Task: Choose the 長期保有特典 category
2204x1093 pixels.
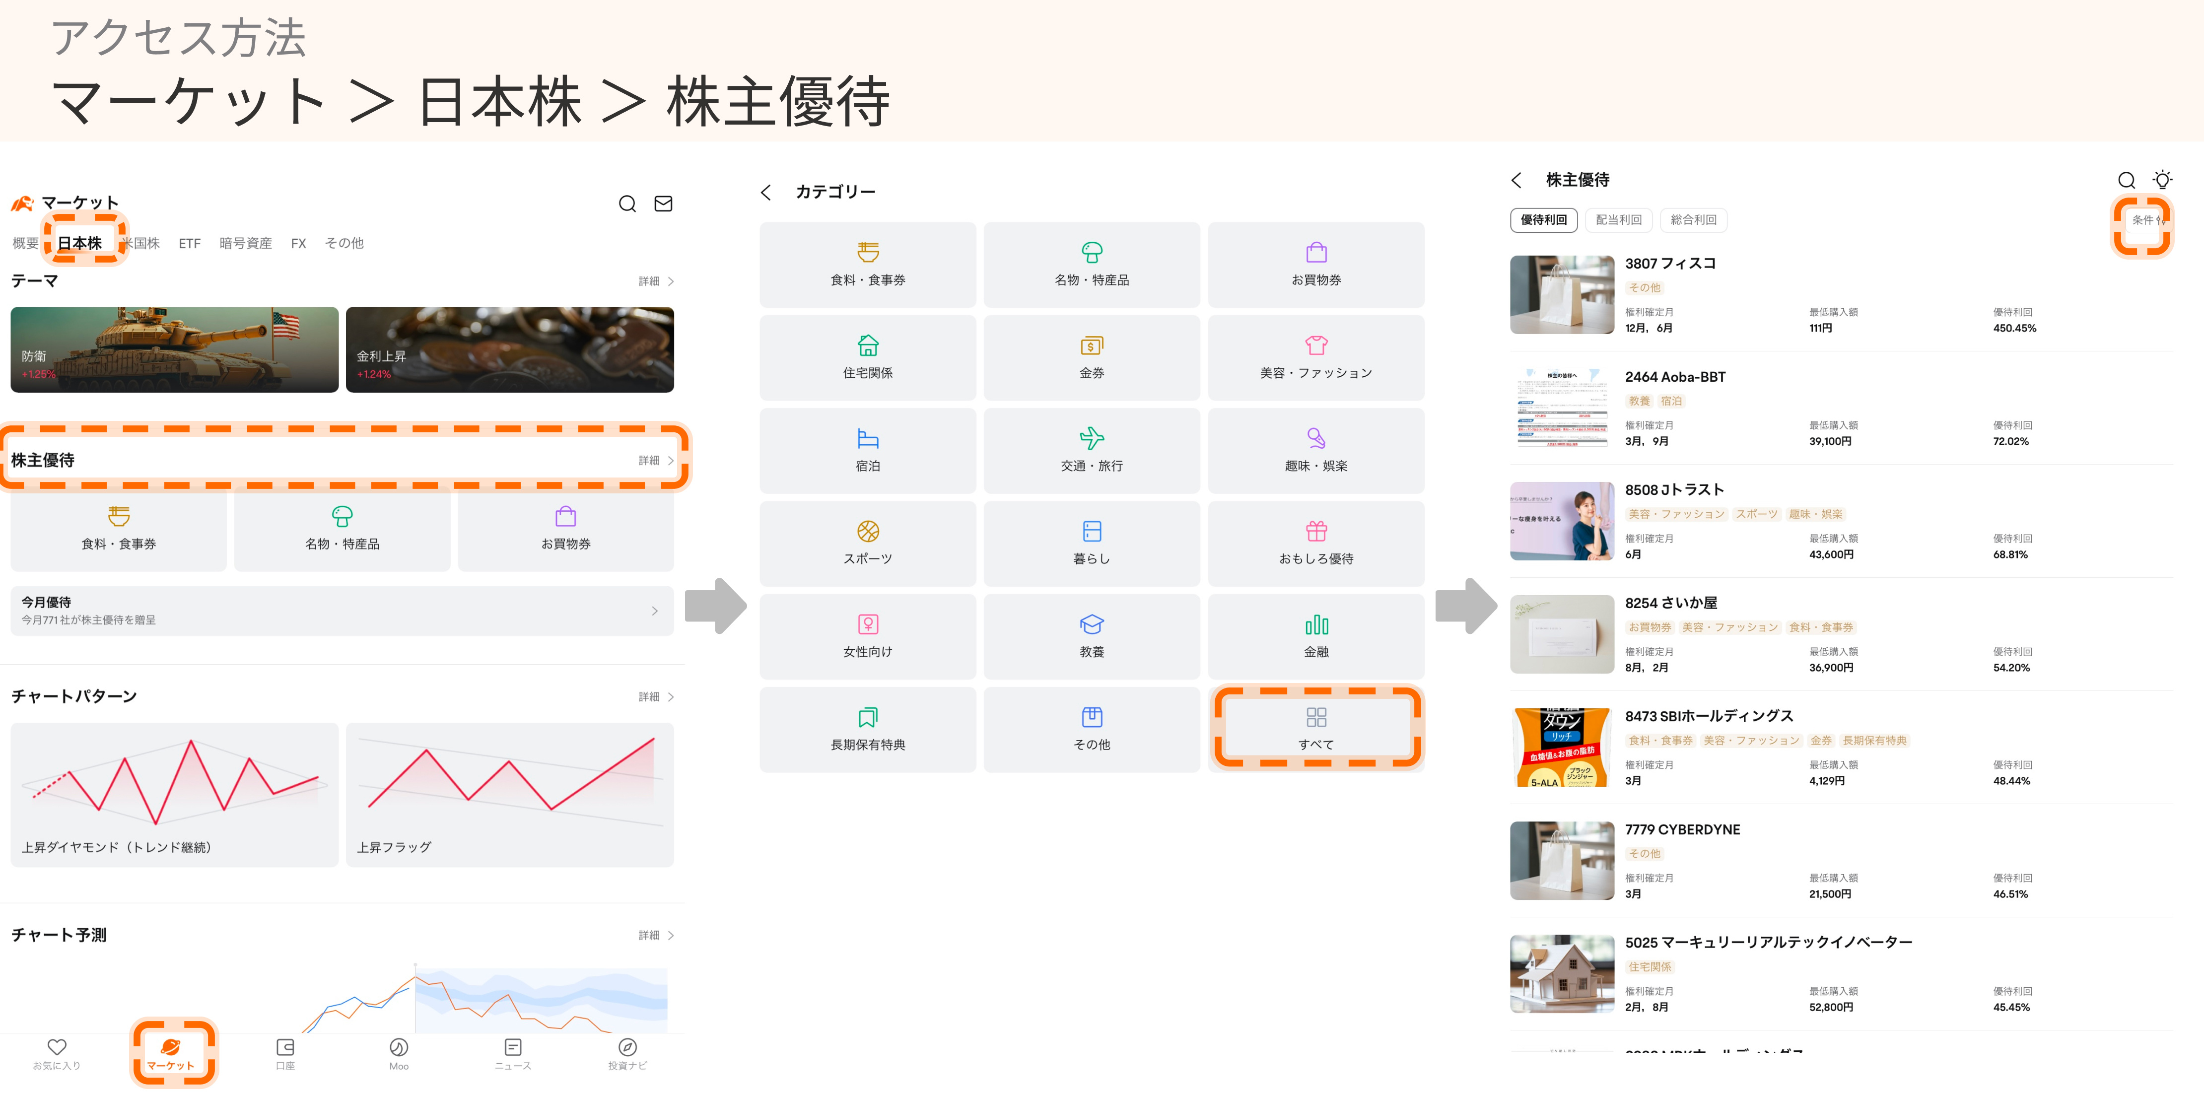Action: [868, 730]
